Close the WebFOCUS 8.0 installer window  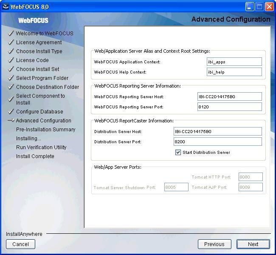(269, 7)
